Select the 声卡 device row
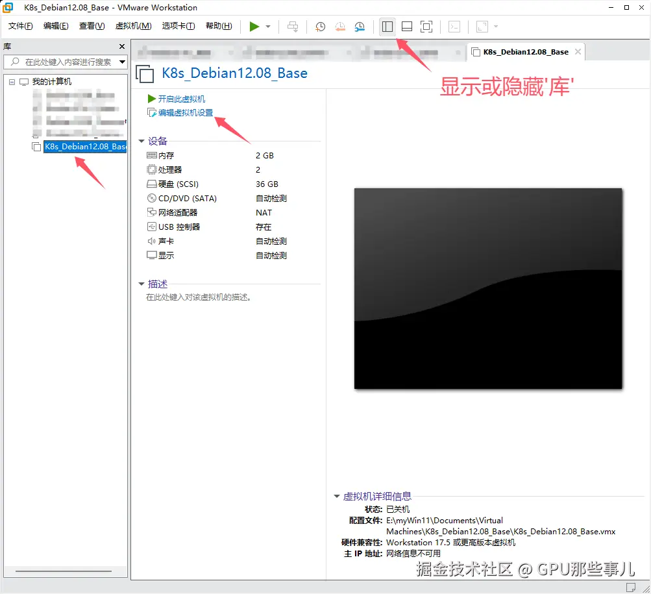Image resolution: width=651 pixels, height=594 pixels. (x=216, y=241)
